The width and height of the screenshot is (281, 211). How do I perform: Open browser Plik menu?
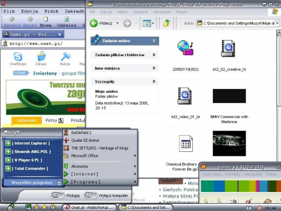pos(9,11)
